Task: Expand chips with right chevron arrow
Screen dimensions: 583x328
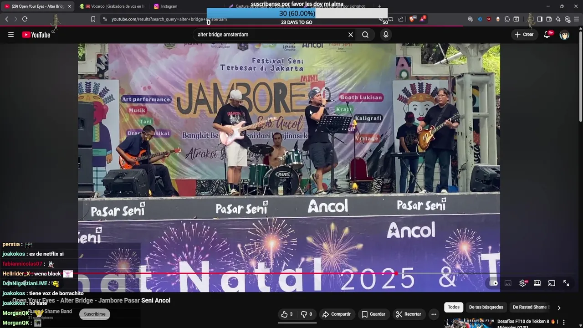Action: pos(559,307)
